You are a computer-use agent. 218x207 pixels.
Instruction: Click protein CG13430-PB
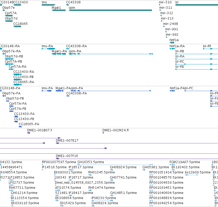click(x=24, y=119)
